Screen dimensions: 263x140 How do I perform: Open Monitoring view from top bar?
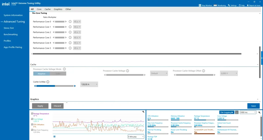click(x=220, y=5)
